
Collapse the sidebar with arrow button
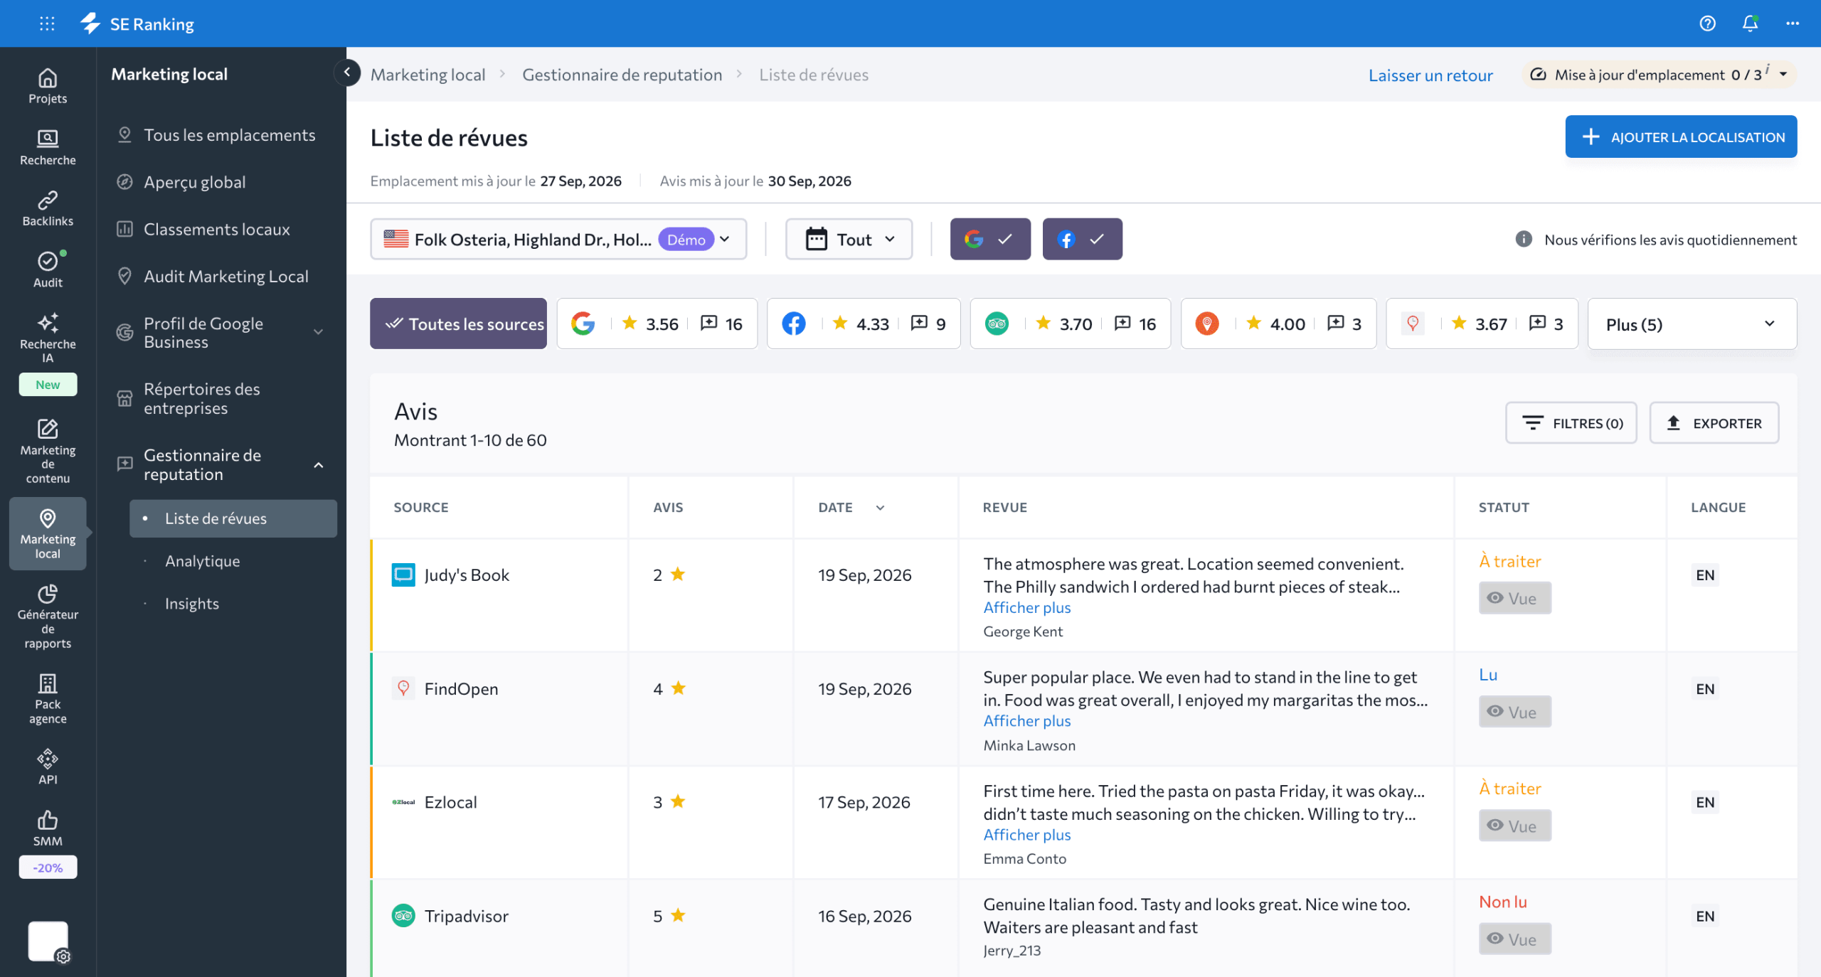[x=347, y=72]
